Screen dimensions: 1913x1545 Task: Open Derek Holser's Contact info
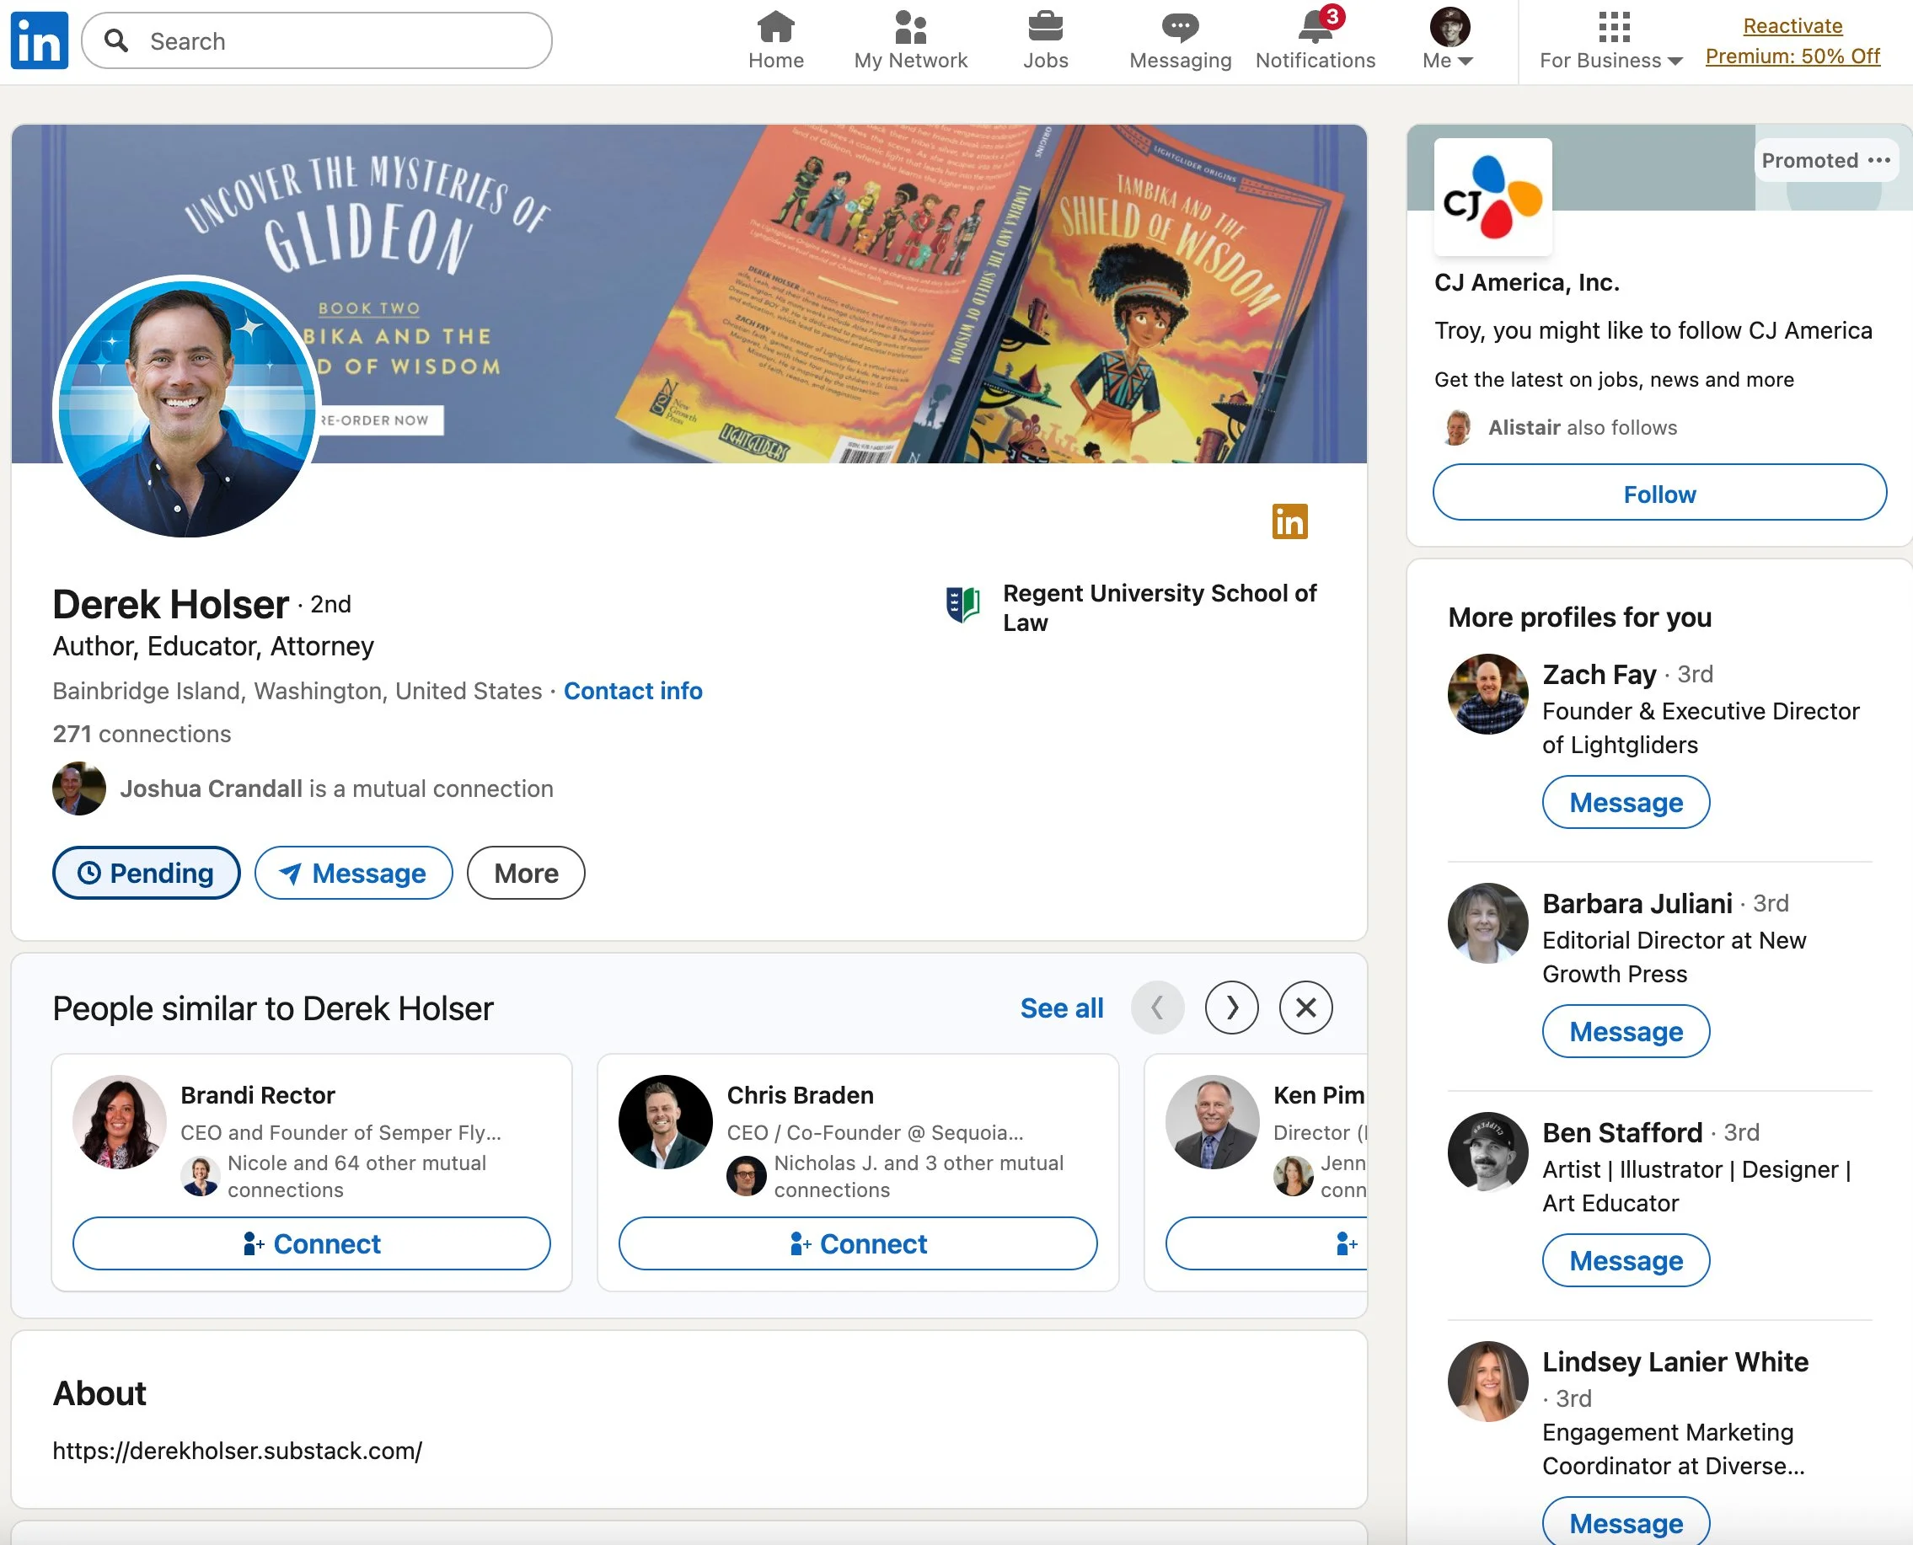633,691
